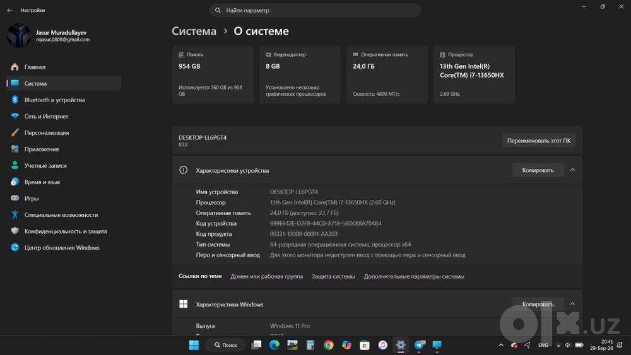631x355 pixels.
Task: Click the Найти параметр search field
Action: [x=315, y=11]
